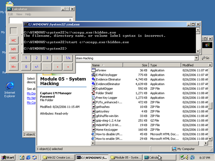Image resolution: width=215 pixels, height=161 pixels.
Task: Click the Calculator plus button
Action: 57,67
